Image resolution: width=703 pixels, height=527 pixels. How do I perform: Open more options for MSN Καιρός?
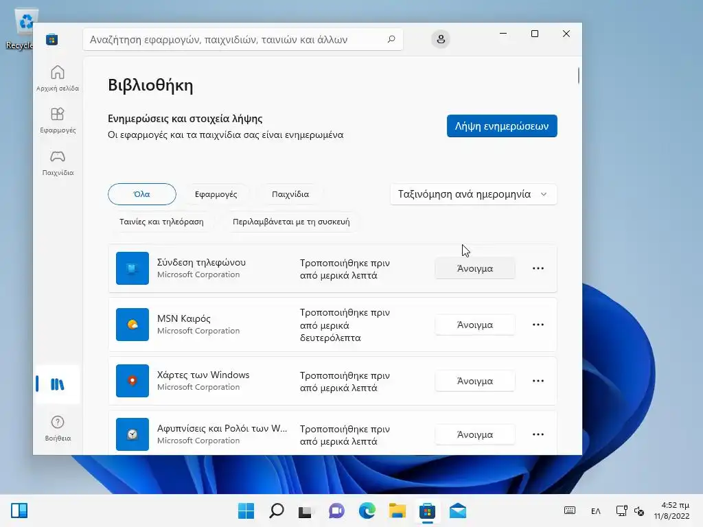pyautogui.click(x=538, y=325)
